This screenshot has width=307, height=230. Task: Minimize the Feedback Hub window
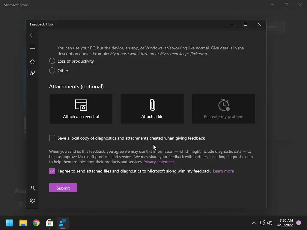[x=232, y=24]
